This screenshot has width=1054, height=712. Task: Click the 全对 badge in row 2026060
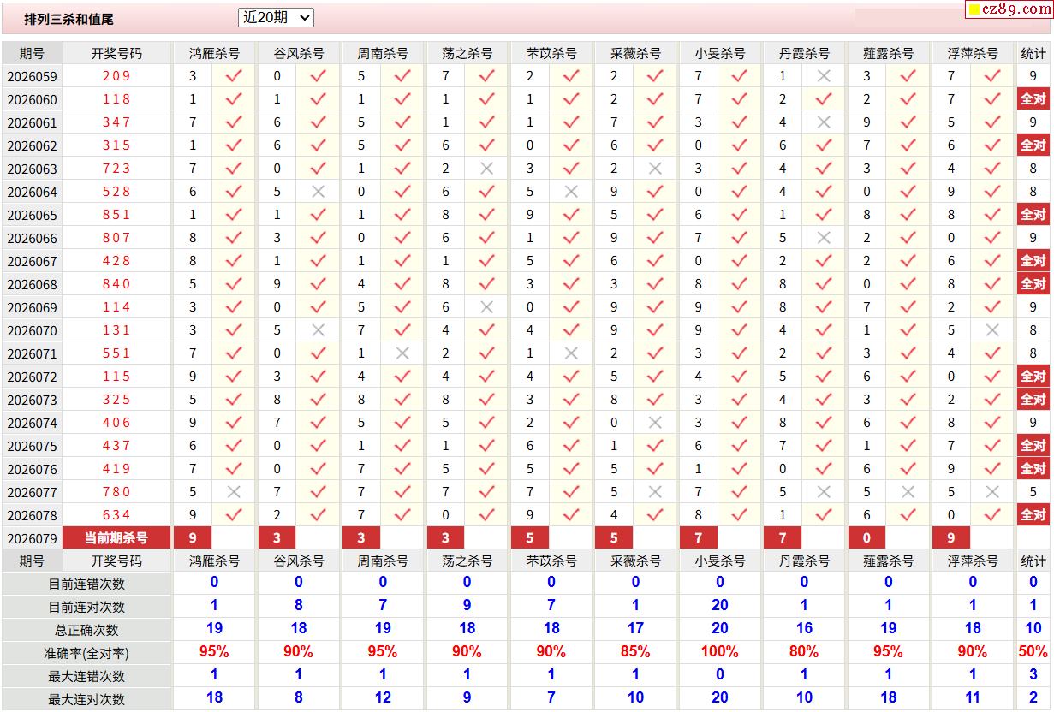point(1033,99)
